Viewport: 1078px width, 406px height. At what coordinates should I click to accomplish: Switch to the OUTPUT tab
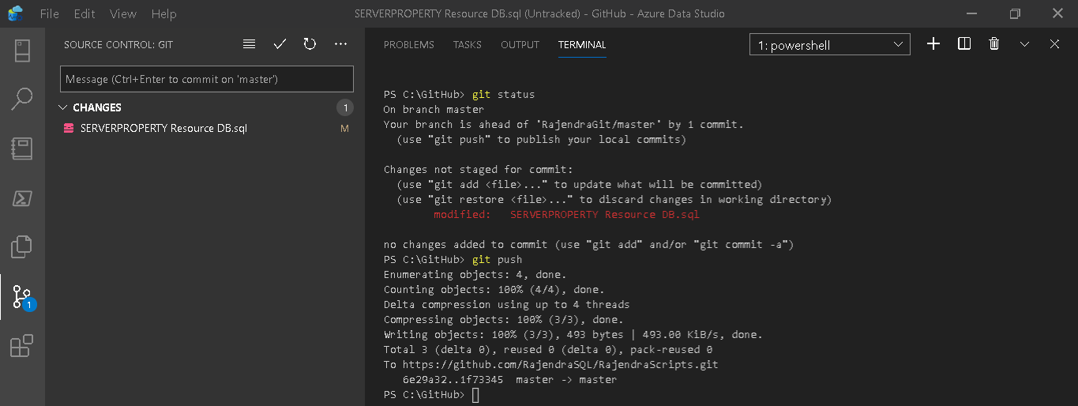click(x=520, y=45)
